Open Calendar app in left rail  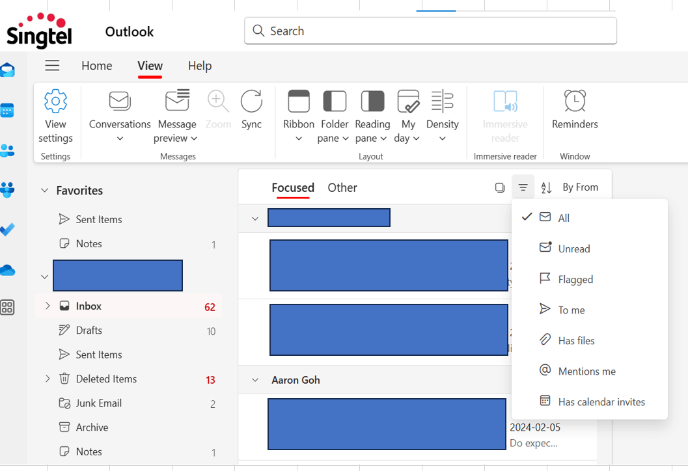coord(7,110)
